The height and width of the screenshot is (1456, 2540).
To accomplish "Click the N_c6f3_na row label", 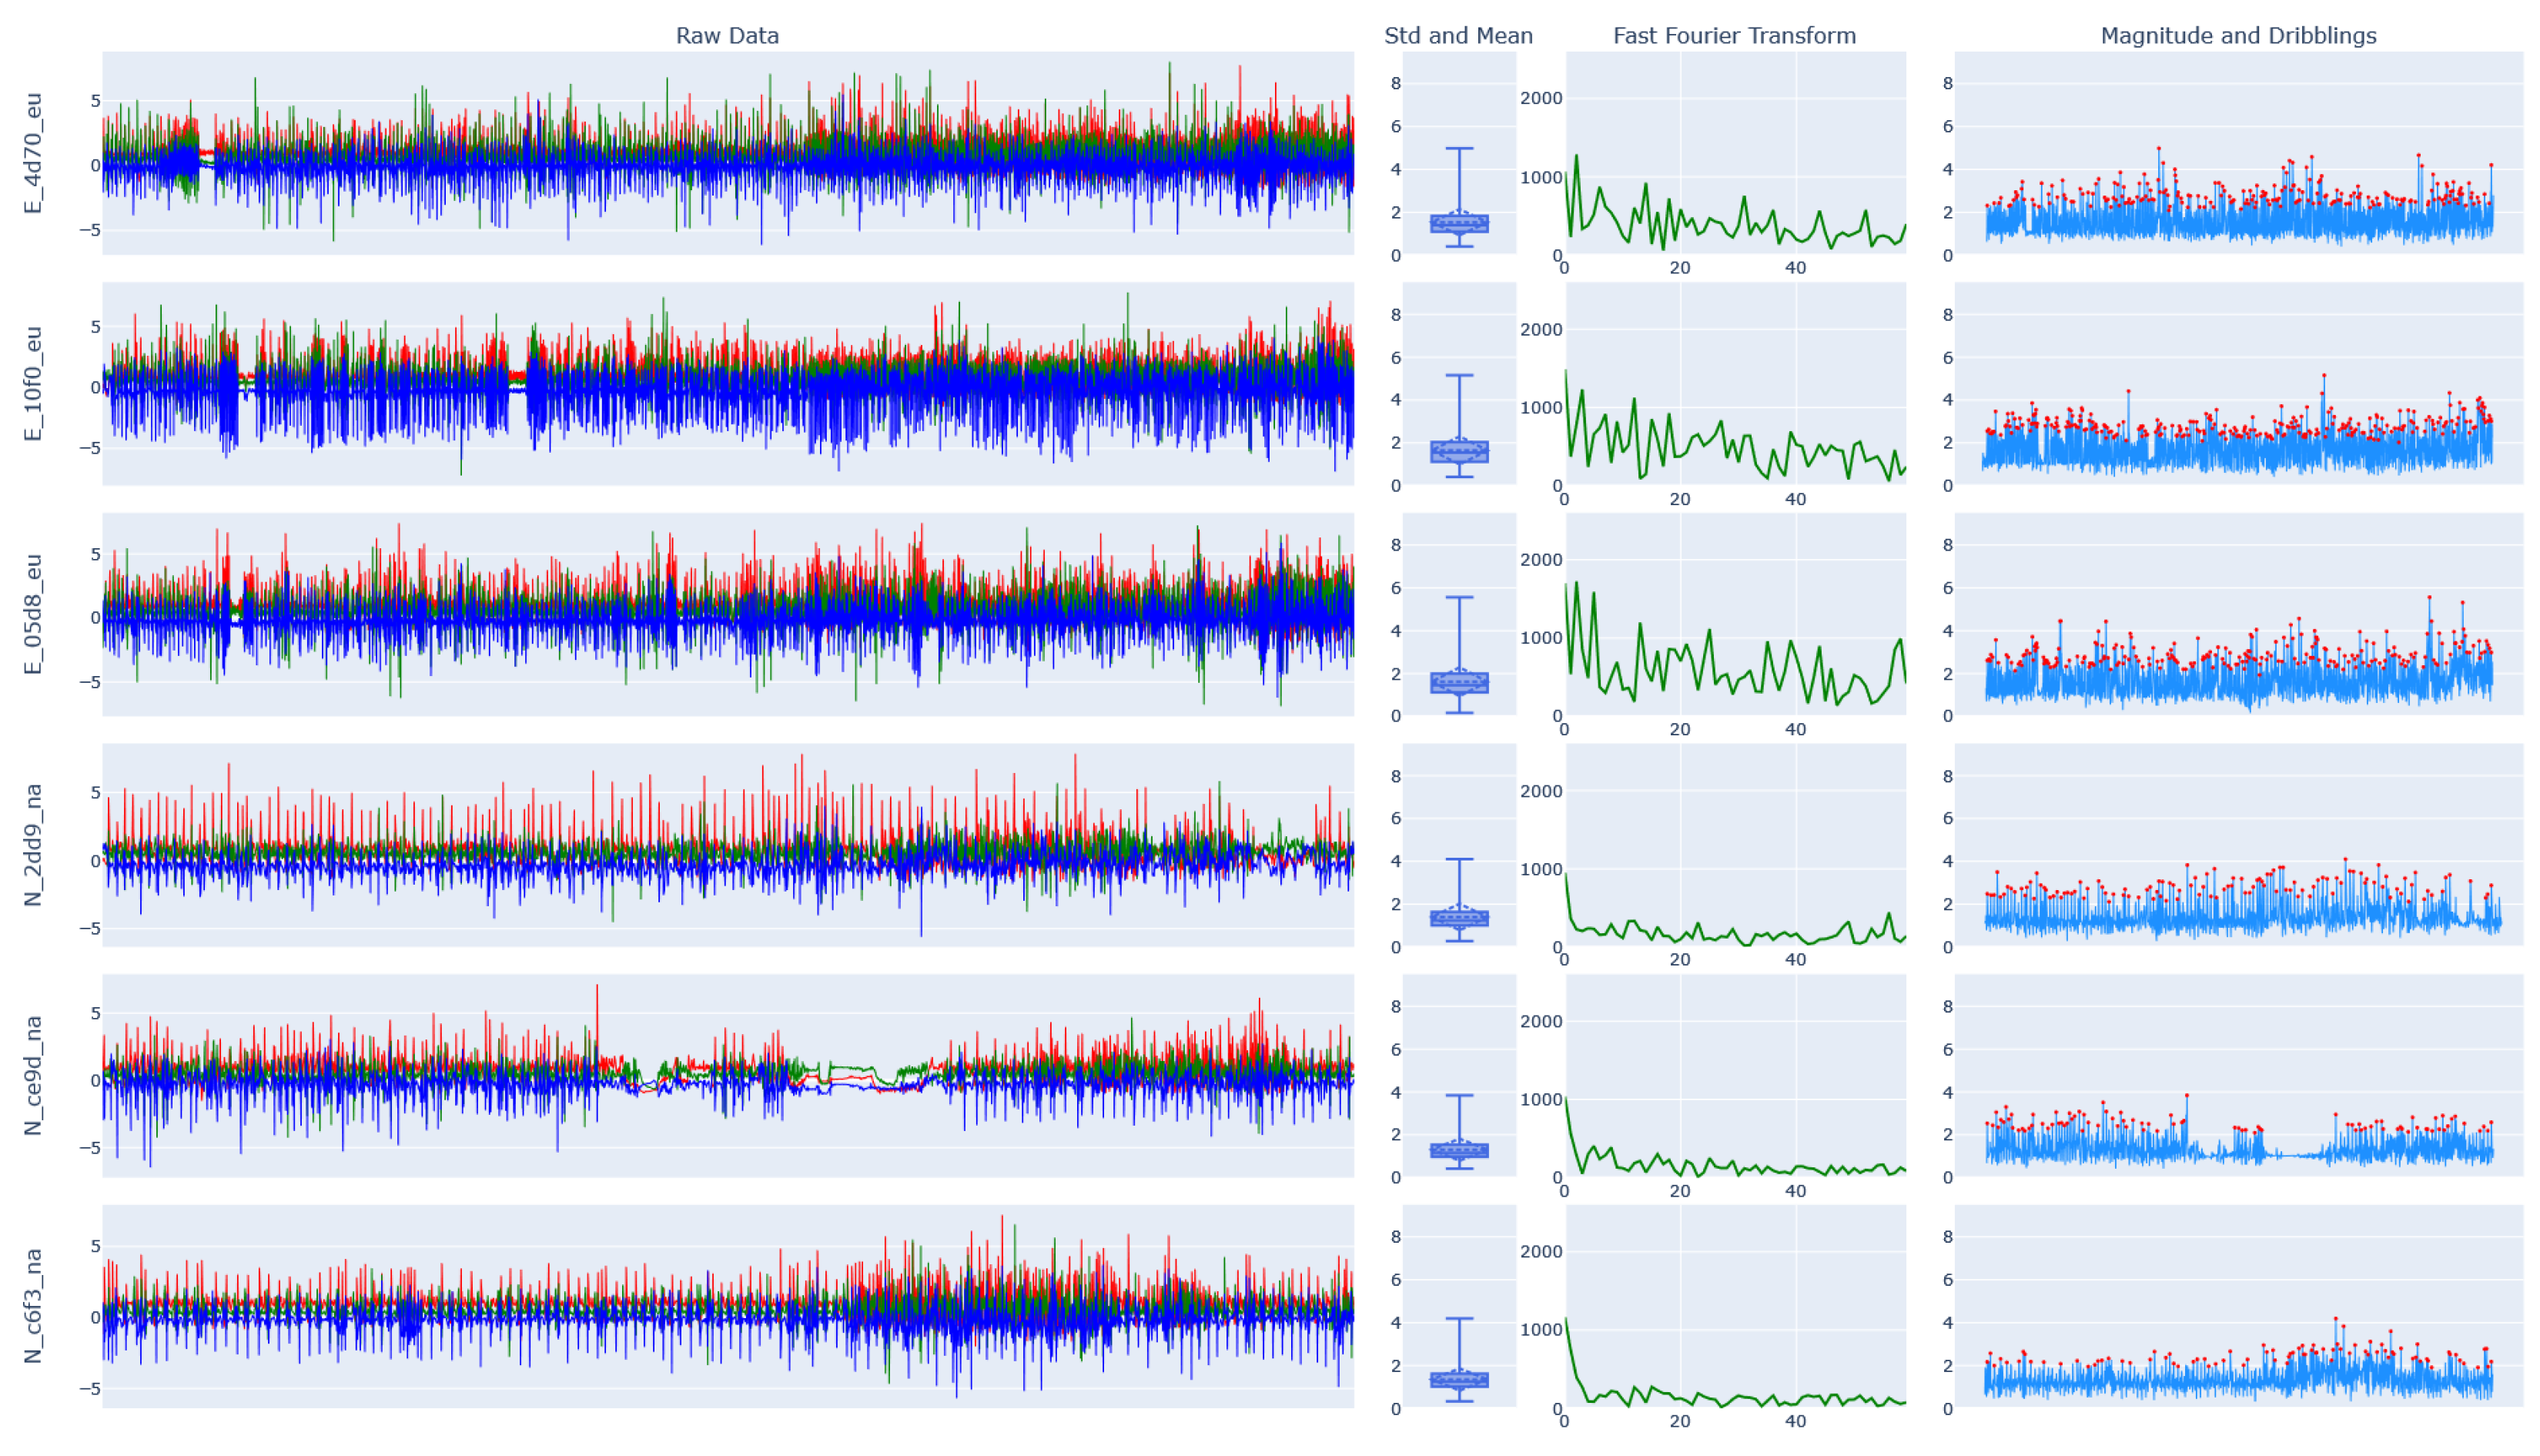I will point(33,1306).
